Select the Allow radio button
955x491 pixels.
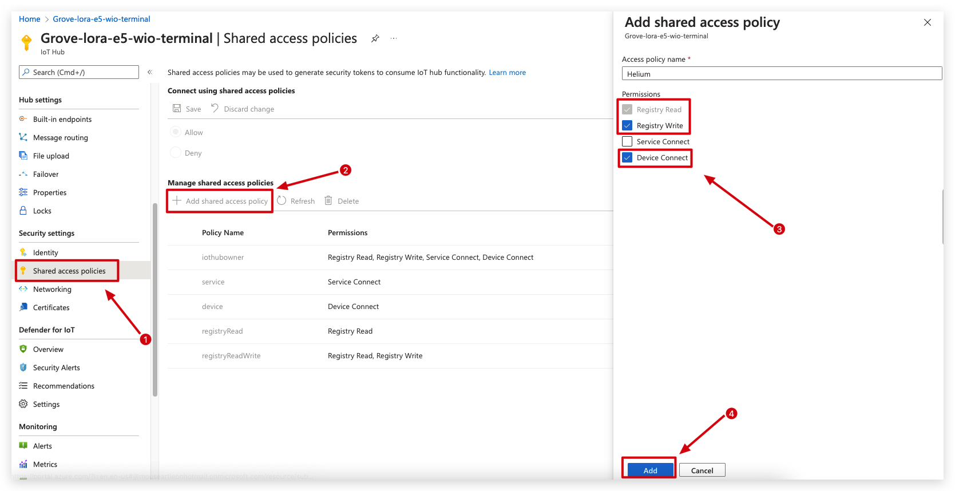point(176,132)
